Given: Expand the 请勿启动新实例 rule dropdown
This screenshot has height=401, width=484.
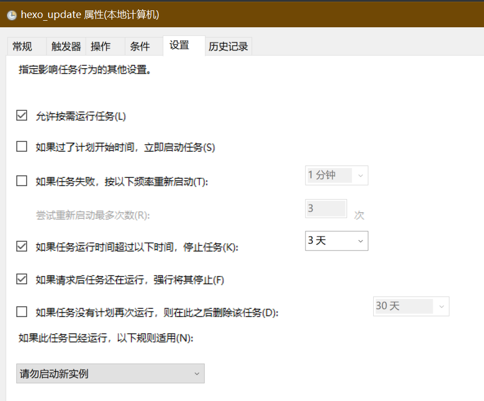Looking at the screenshot, I should 110,374.
